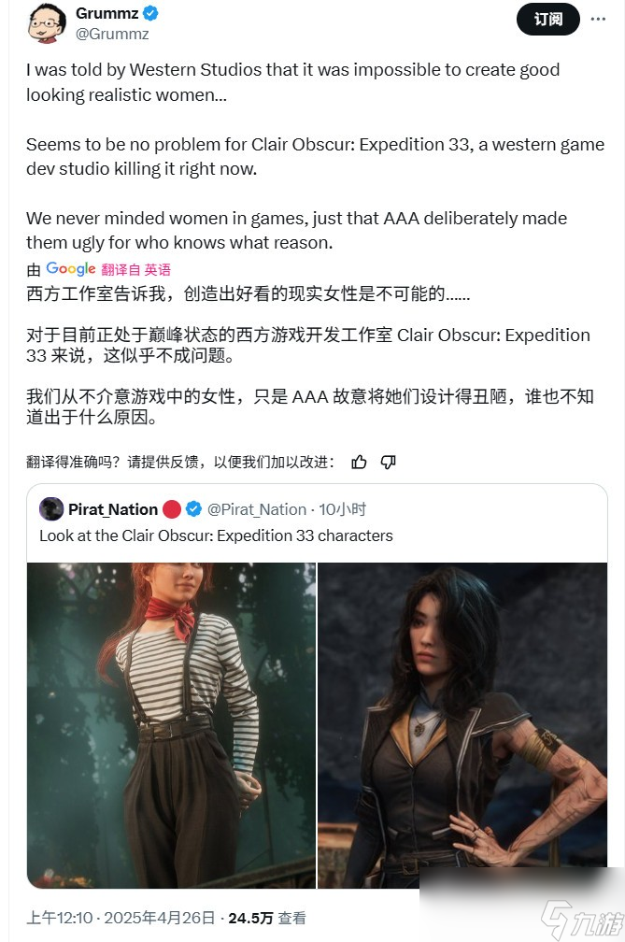
Task: Open the striped-shirt red-haired character image
Action: (171, 725)
